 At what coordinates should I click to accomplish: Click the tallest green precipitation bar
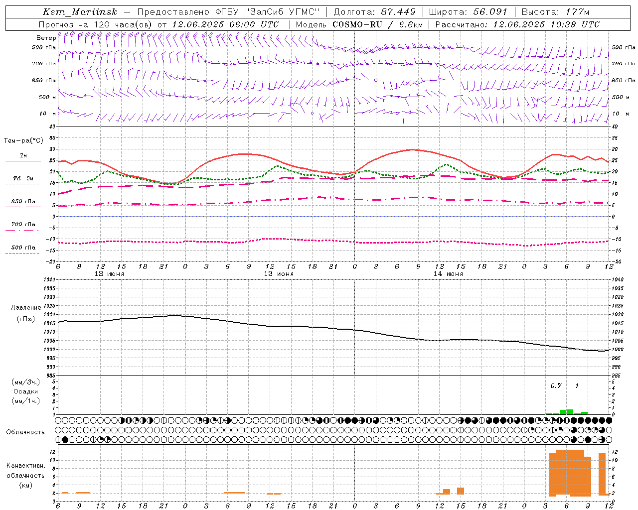click(570, 412)
